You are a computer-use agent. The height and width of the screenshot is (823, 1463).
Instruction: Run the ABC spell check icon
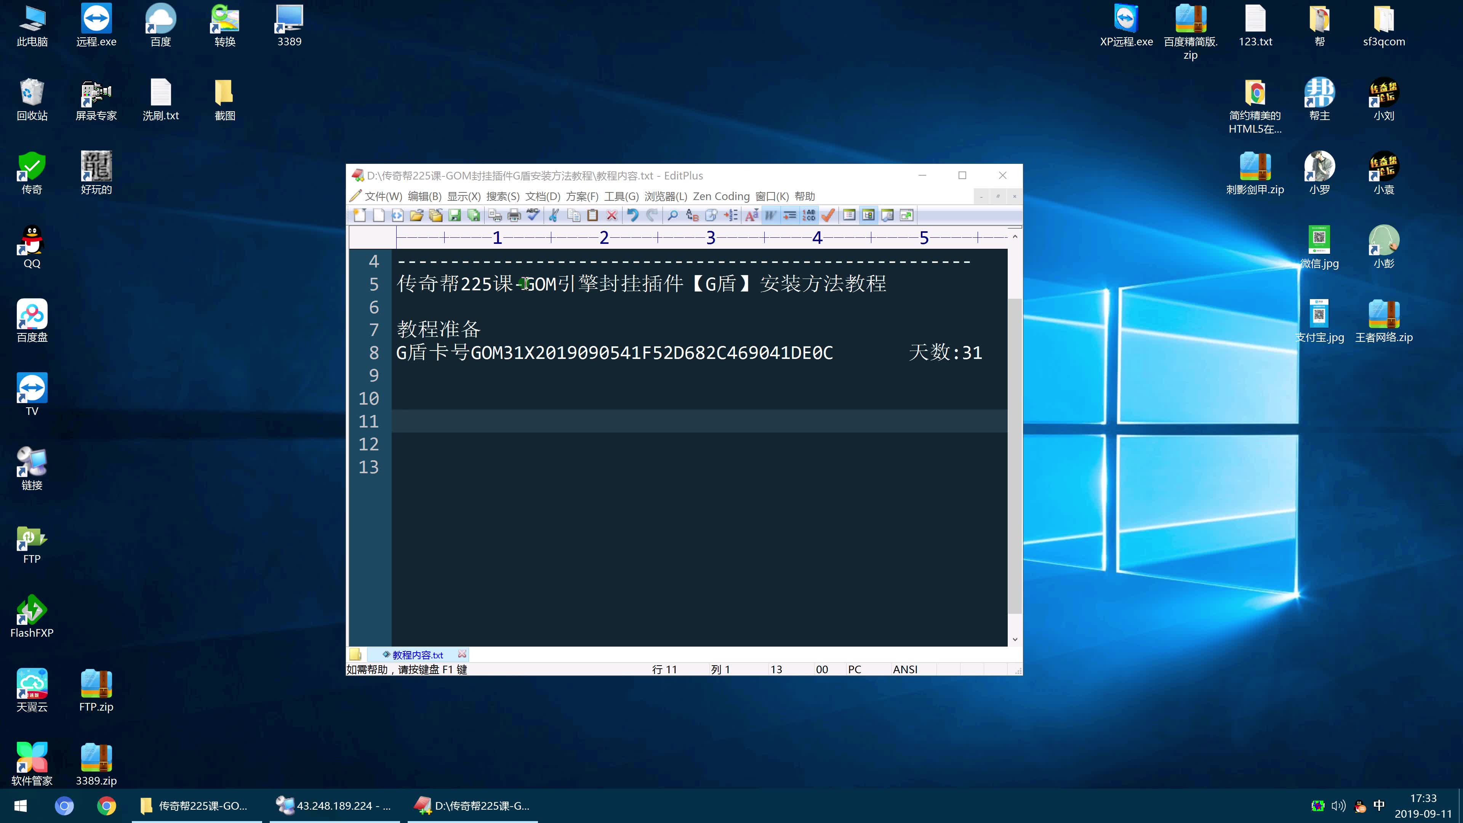[533, 215]
